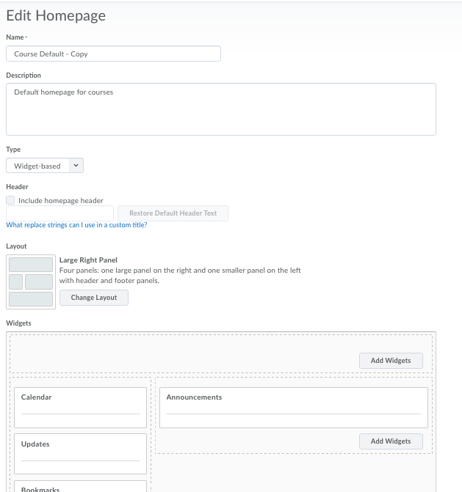Click the Change Layout button
The image size is (462, 492).
click(94, 298)
